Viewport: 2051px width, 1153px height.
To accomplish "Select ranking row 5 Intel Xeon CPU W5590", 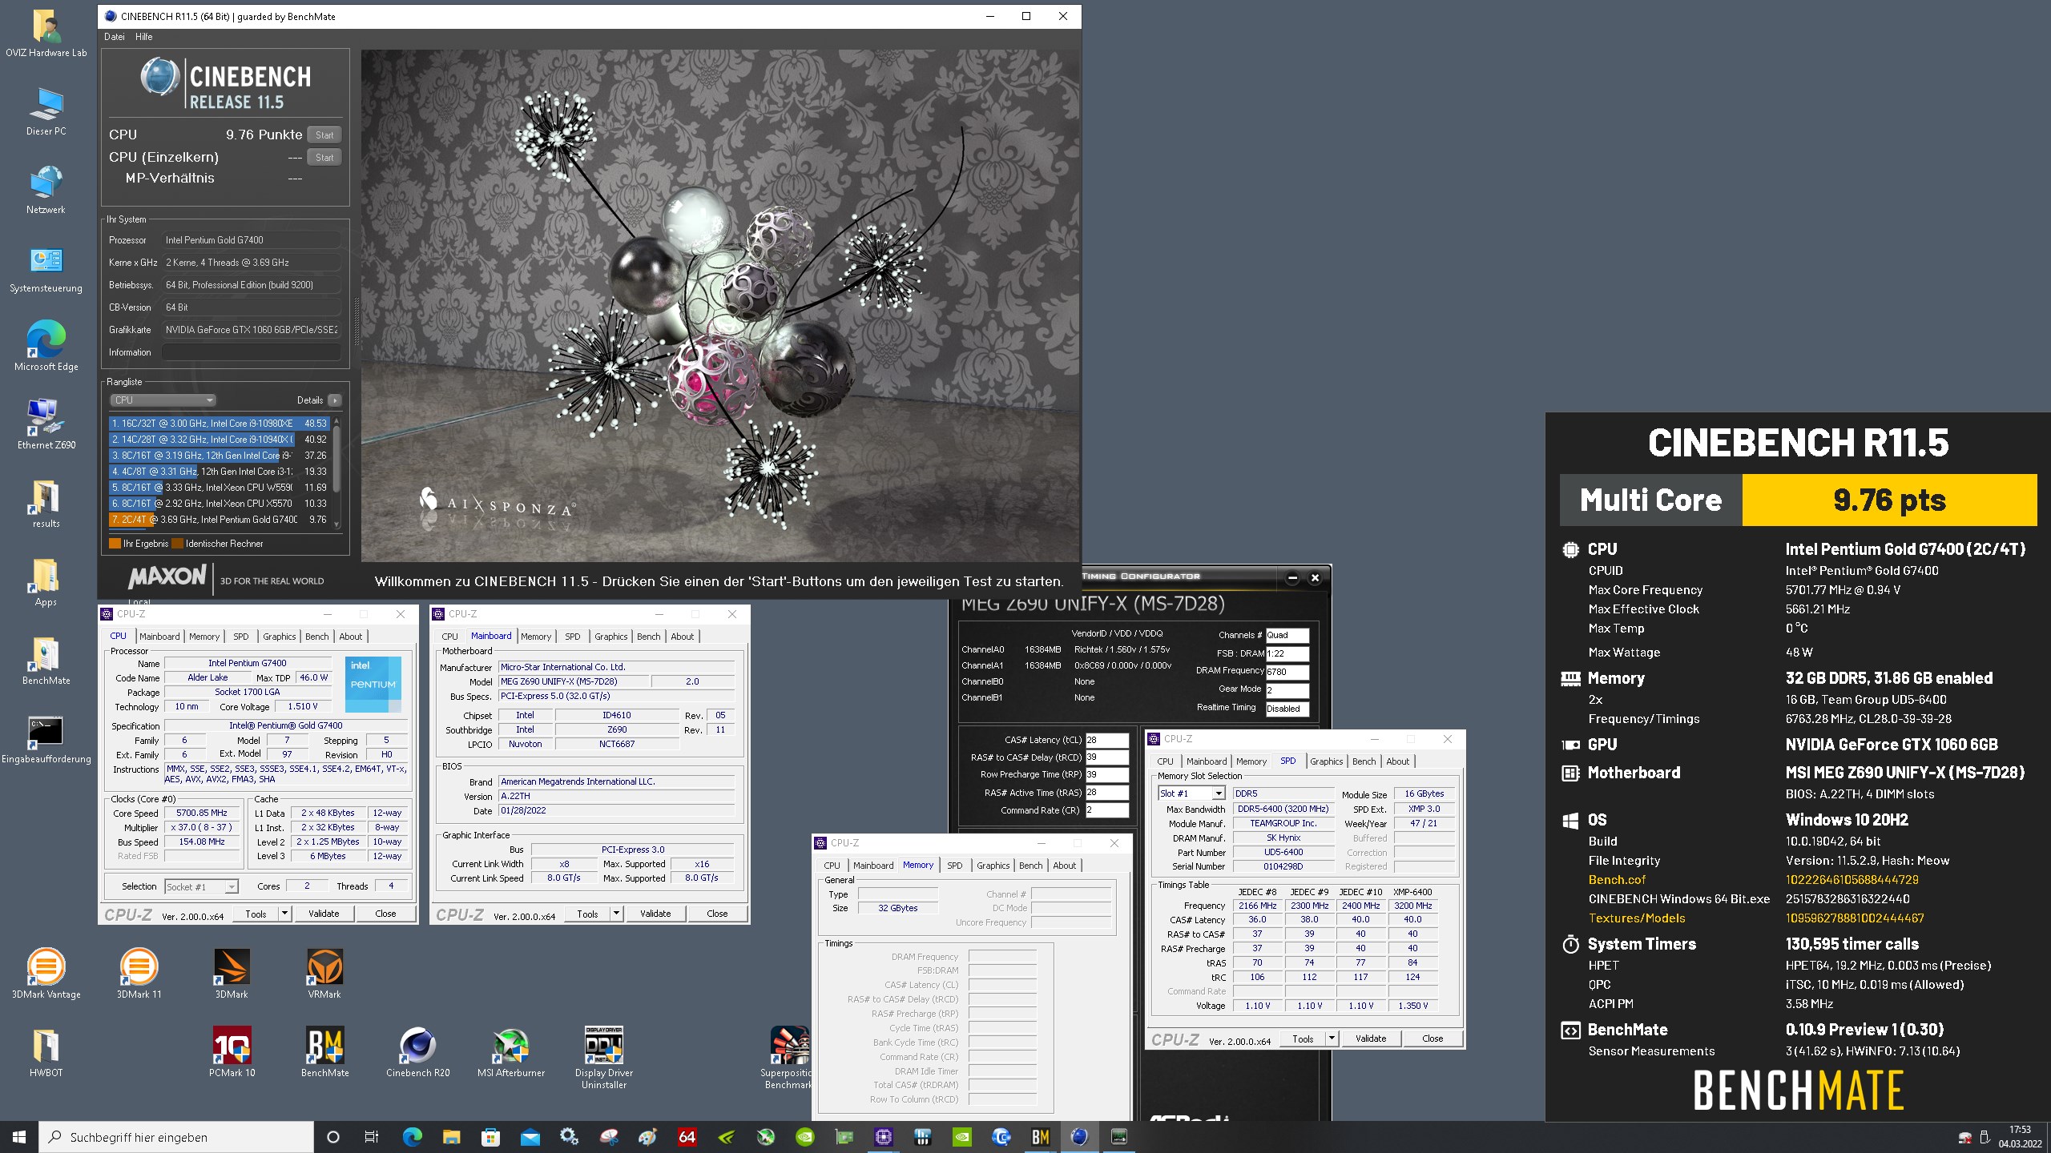I will [220, 488].
